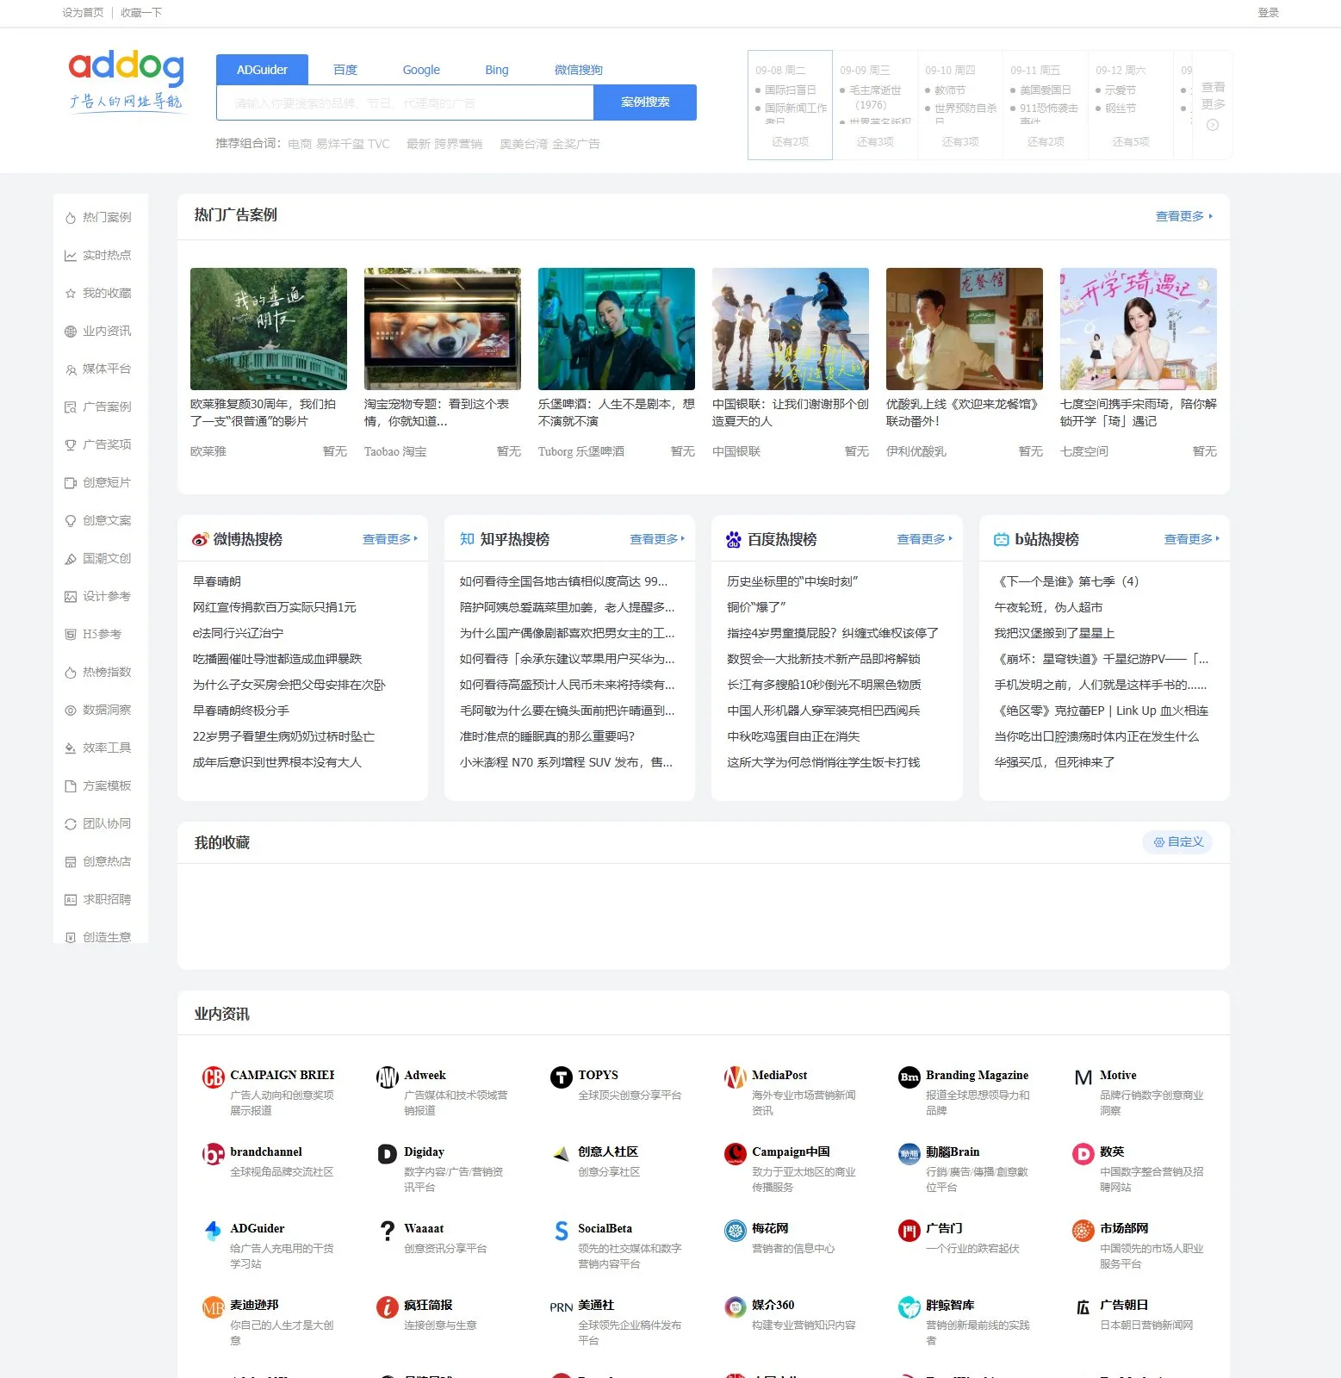
Task: Click inside the case search input field
Action: (405, 102)
